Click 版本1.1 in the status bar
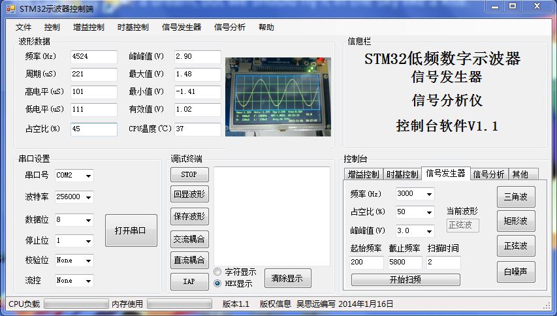This screenshot has height=316, width=557. pyautogui.click(x=236, y=304)
